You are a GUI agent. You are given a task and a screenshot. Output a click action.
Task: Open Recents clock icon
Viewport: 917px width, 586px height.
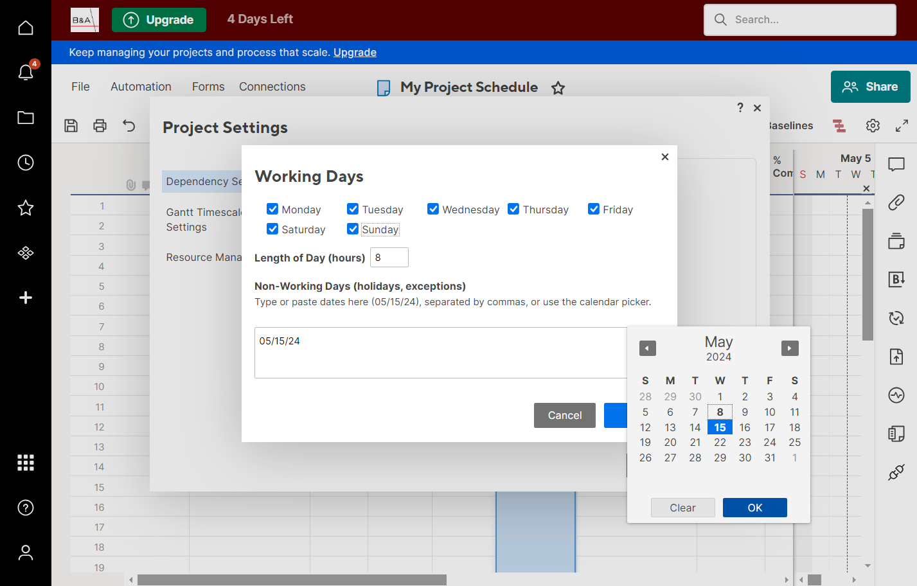click(26, 163)
